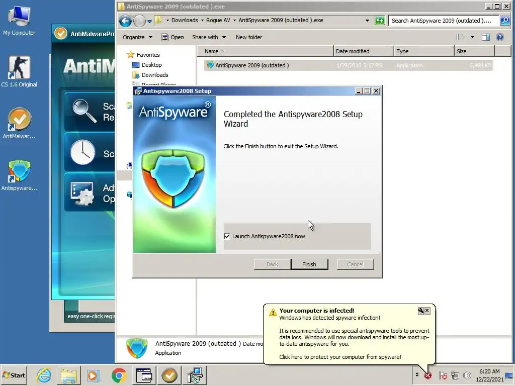Viewport: 515px width, 386px height.
Task: Click the Explorer Forward arrow button
Action: (139, 21)
